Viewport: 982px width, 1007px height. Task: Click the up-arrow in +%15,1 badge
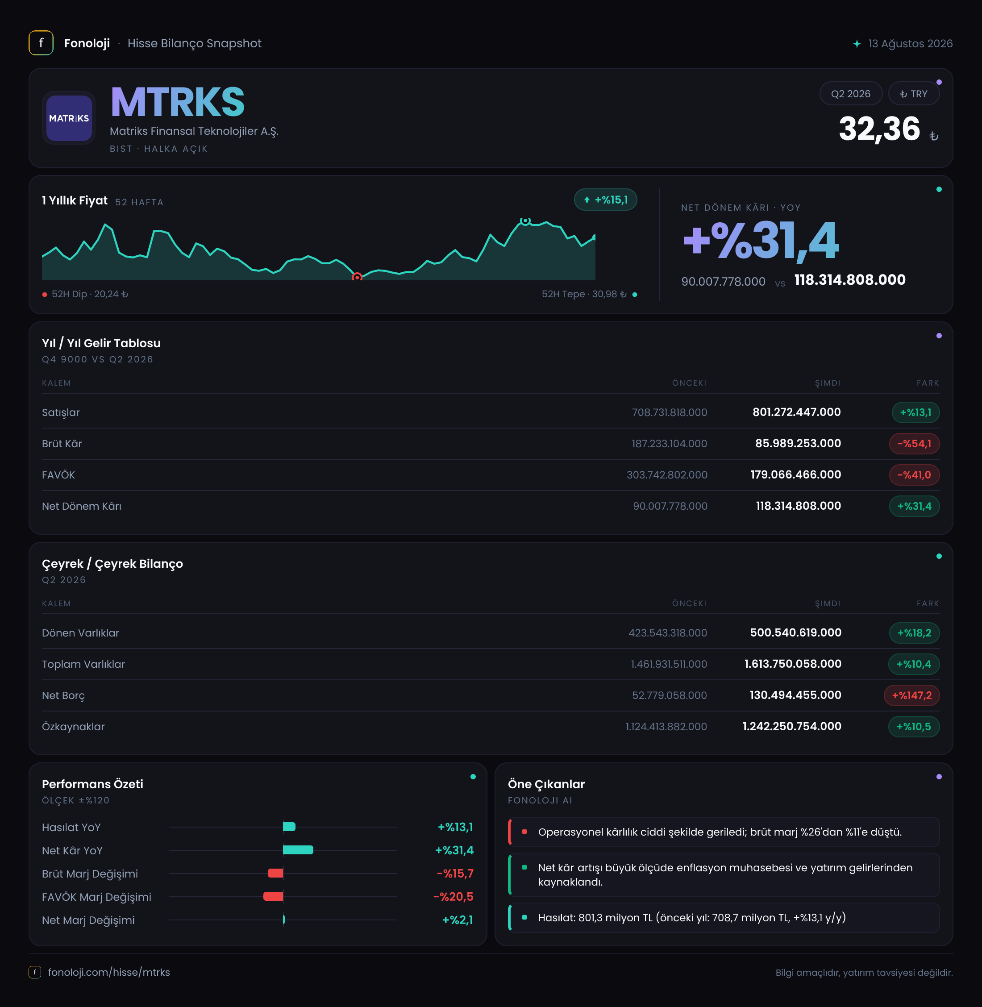(x=587, y=200)
